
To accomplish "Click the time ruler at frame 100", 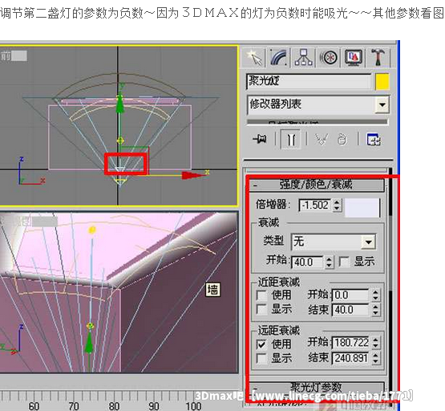I will pos(193,406).
